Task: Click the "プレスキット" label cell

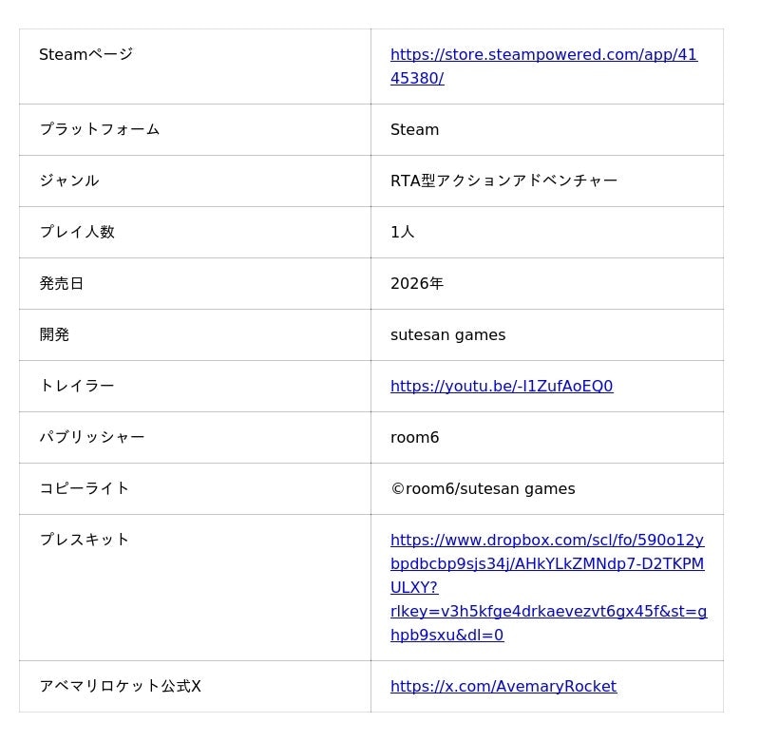Action: (84, 540)
